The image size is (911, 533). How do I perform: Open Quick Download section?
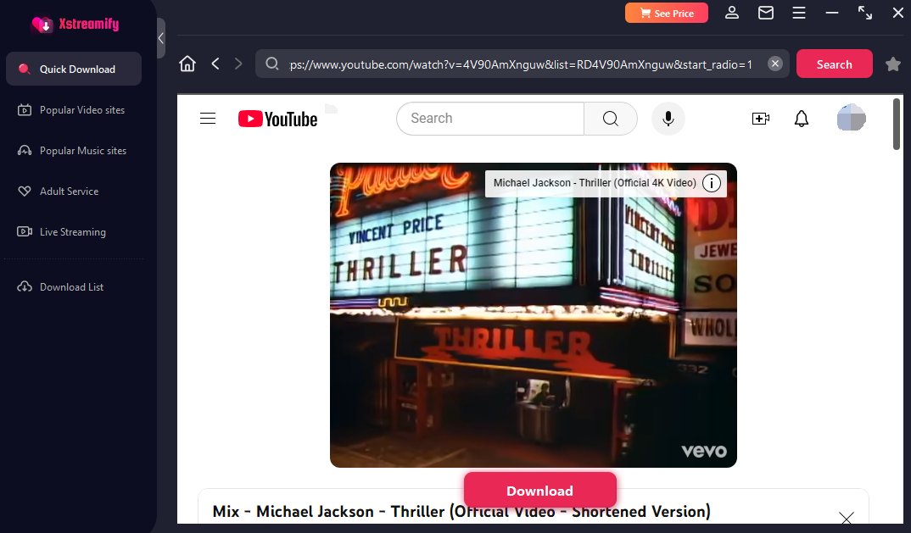coord(74,69)
